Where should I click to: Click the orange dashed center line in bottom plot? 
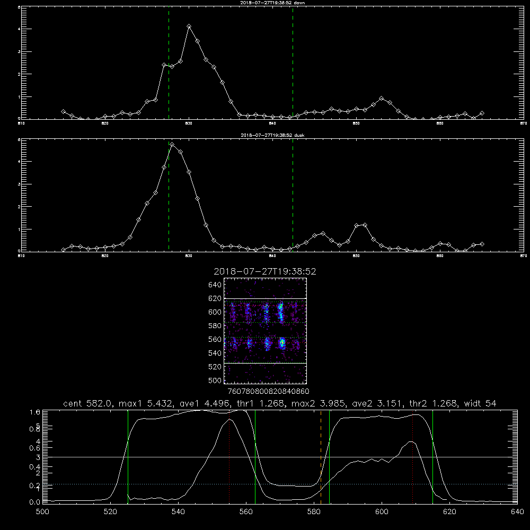[321, 456]
